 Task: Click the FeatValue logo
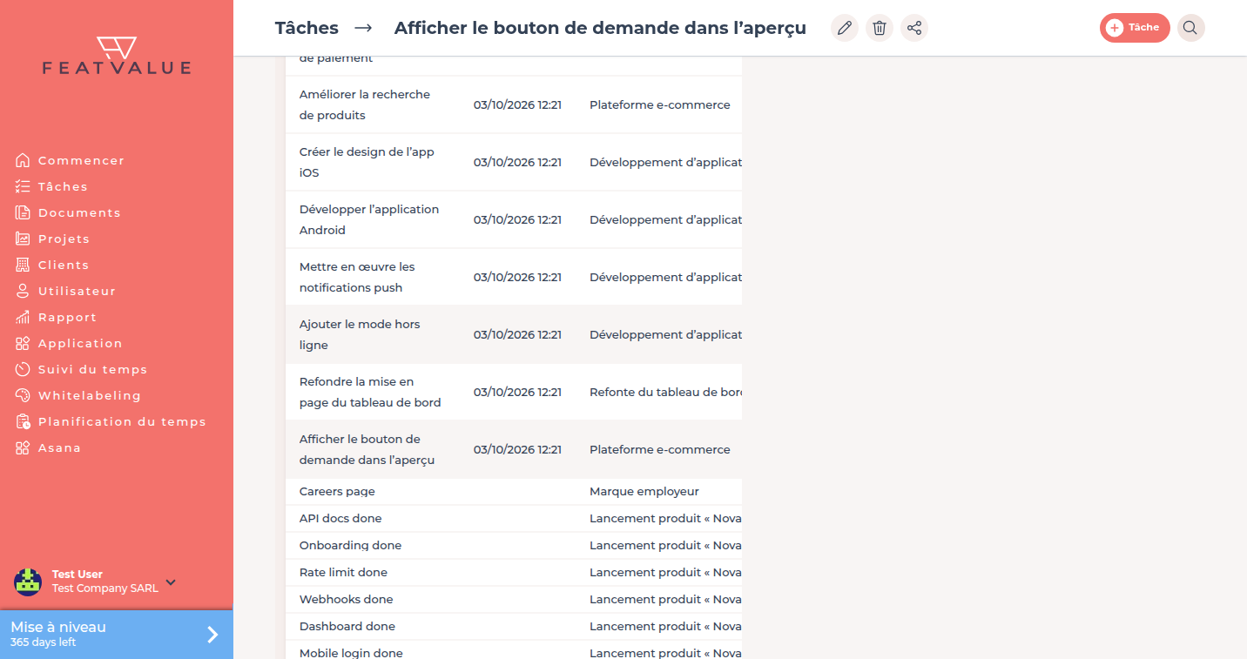point(117,56)
